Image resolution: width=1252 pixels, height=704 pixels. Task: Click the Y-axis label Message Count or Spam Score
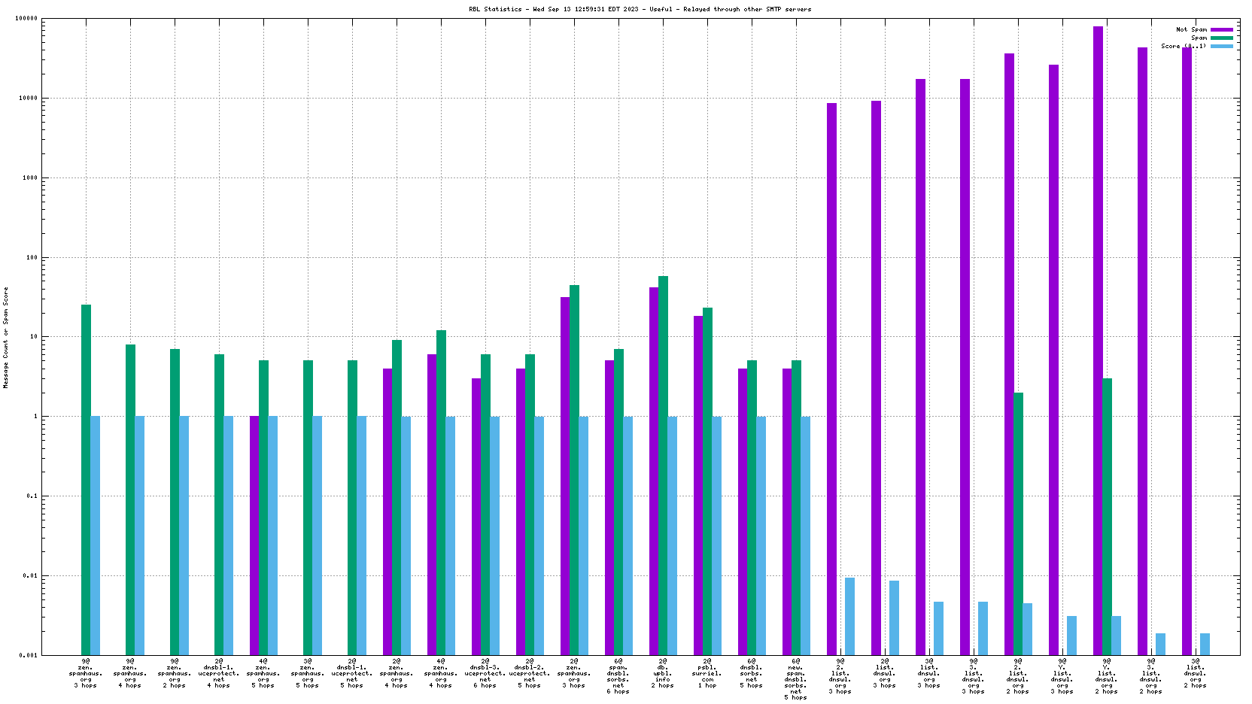pyautogui.click(x=6, y=337)
